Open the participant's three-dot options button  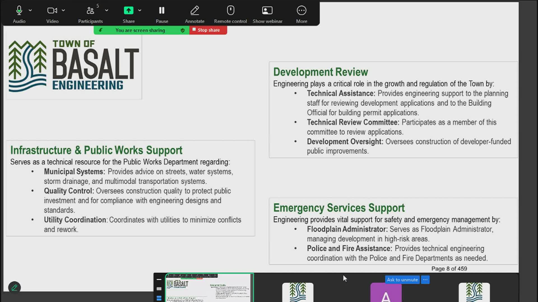click(x=425, y=280)
